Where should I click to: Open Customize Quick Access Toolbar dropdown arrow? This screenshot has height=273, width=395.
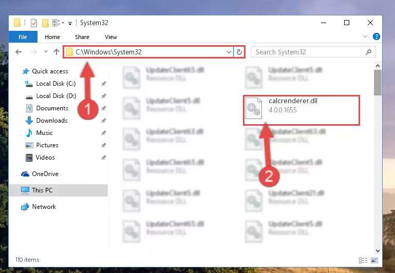tap(70, 24)
